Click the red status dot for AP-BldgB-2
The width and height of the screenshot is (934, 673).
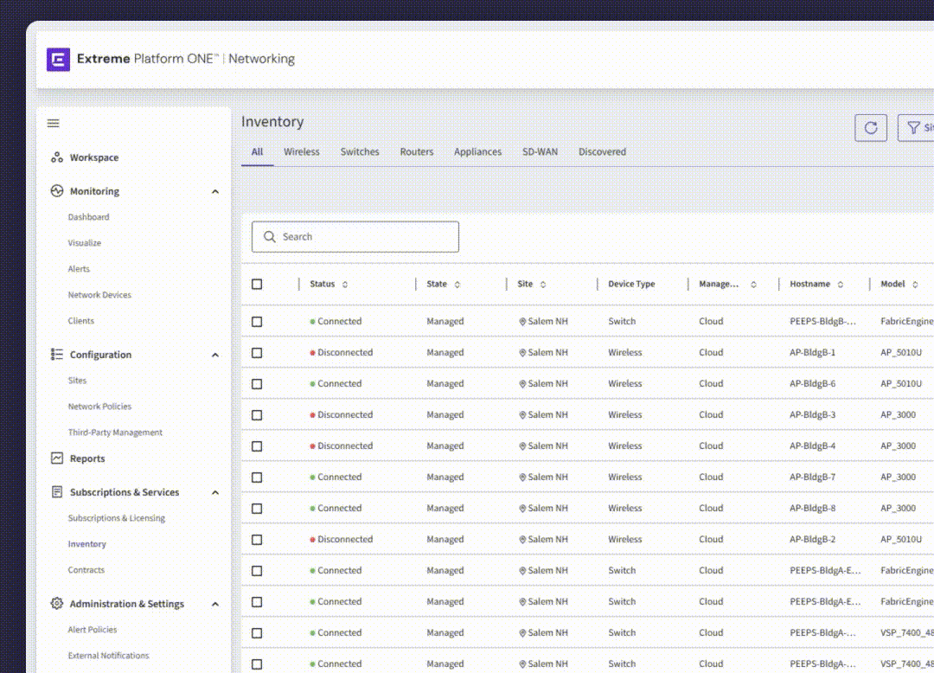coord(312,539)
